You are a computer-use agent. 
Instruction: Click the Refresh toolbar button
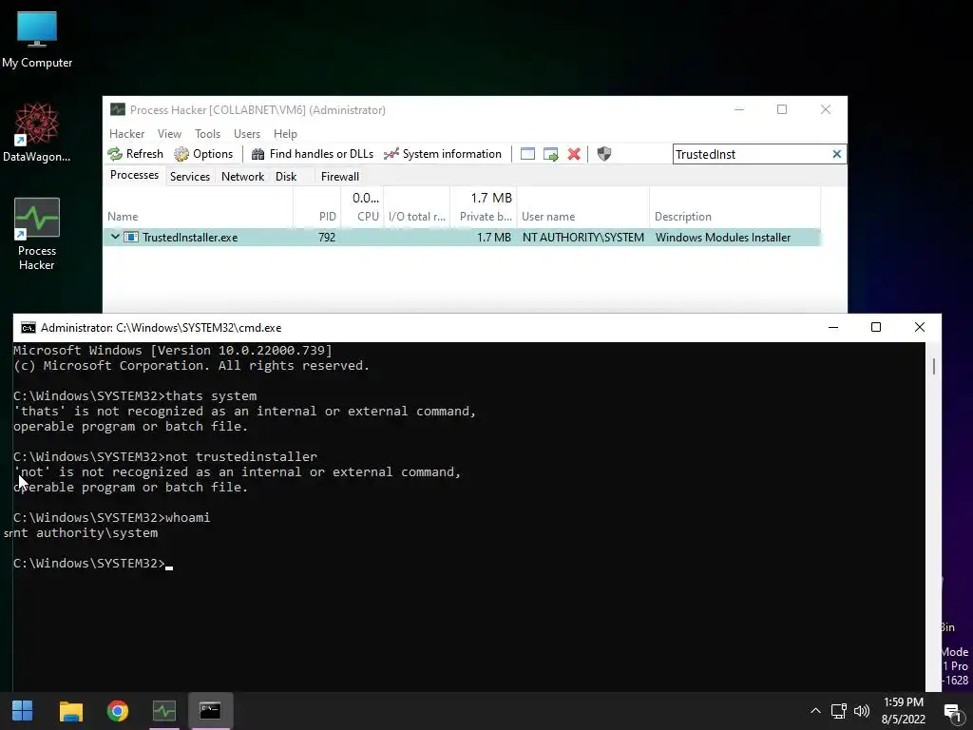pyautogui.click(x=135, y=154)
